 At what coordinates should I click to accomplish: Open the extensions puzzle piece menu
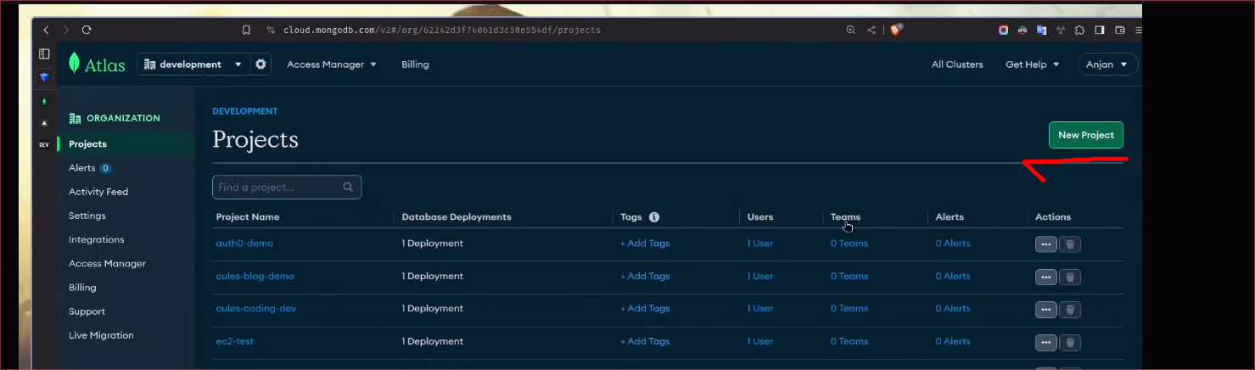click(1079, 30)
